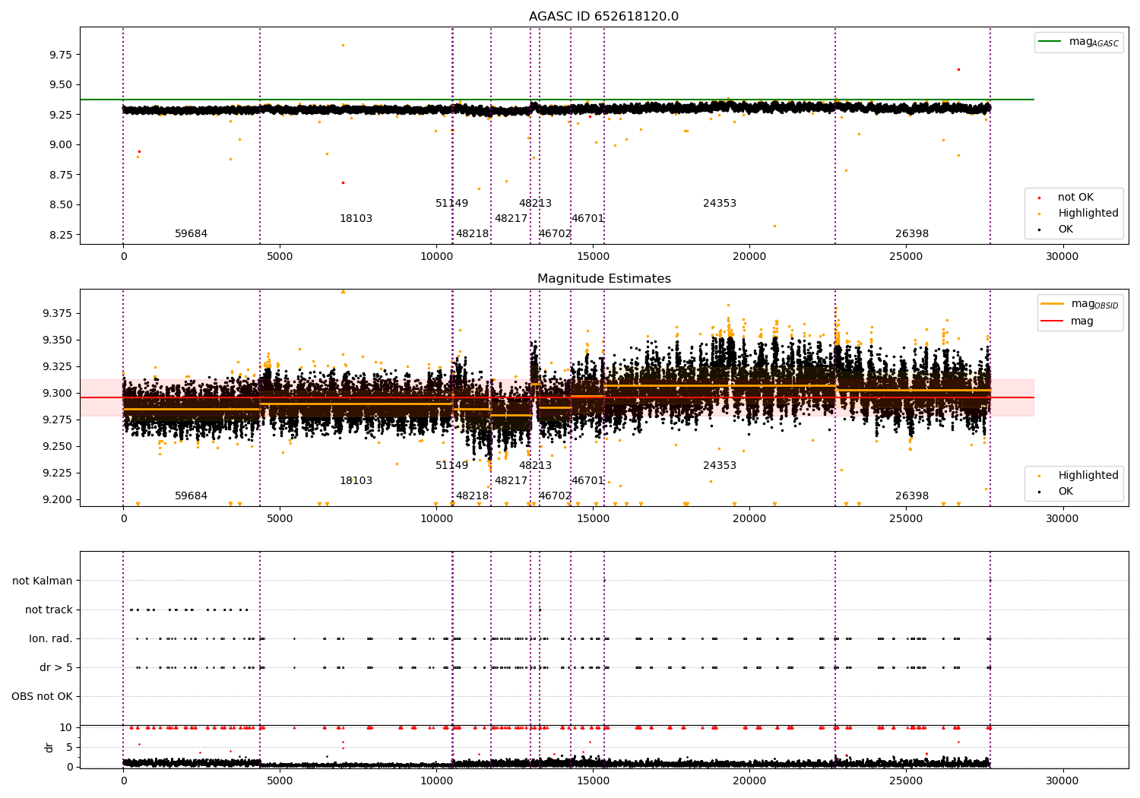1140x798 pixels.
Task: Click the 'dr' axis label of bottom plot
Action: coord(49,747)
